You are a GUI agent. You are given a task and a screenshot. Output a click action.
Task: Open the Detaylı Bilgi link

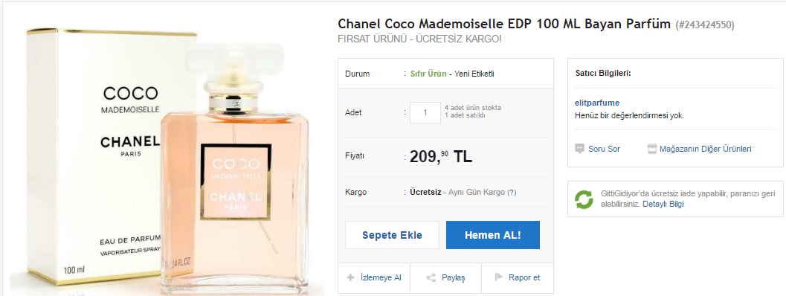click(663, 205)
